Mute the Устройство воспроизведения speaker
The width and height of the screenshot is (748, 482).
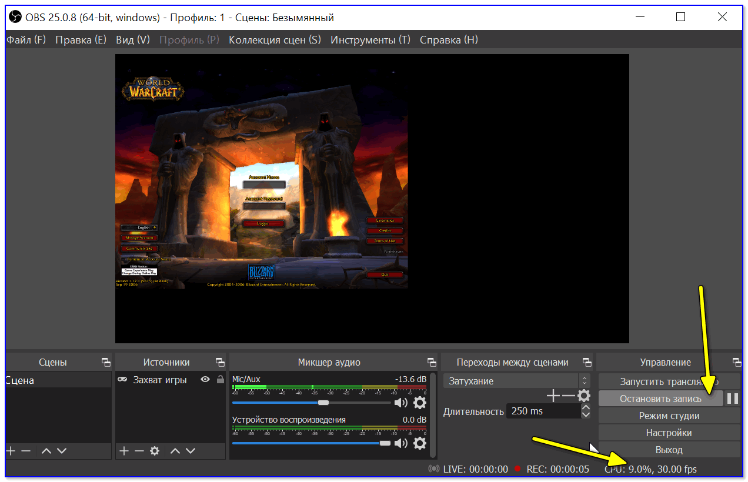pos(401,443)
